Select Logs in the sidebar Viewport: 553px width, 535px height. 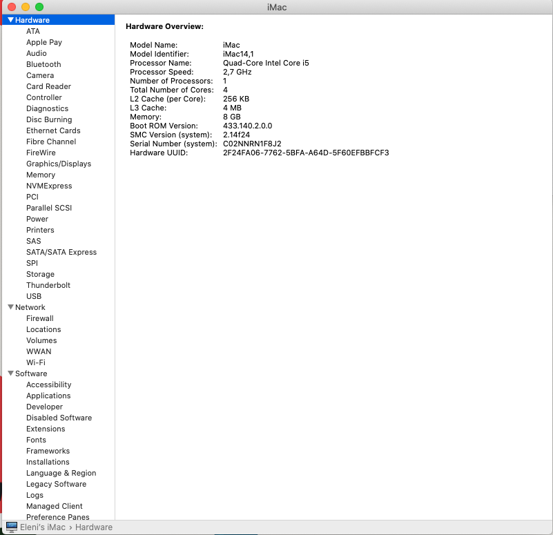point(35,495)
